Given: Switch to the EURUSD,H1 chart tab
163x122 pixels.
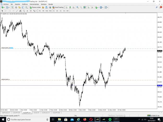Looking at the screenshot, I should (46, 113).
